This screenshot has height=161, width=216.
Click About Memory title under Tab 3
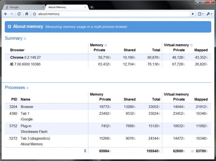[x=32, y=144]
